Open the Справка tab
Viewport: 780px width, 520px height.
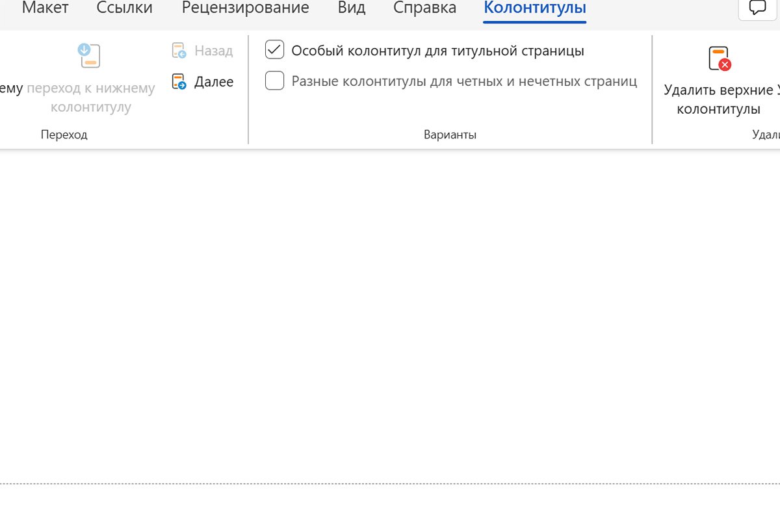click(424, 8)
